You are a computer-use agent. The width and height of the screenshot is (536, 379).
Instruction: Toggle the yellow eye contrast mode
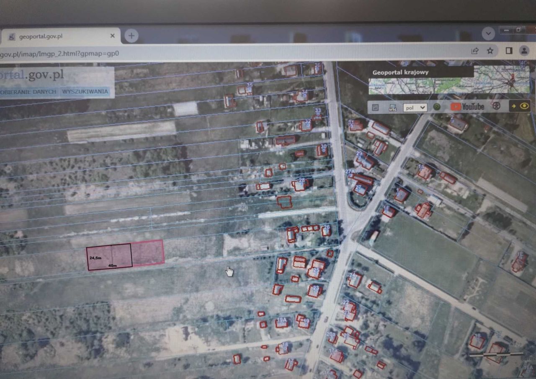click(524, 106)
